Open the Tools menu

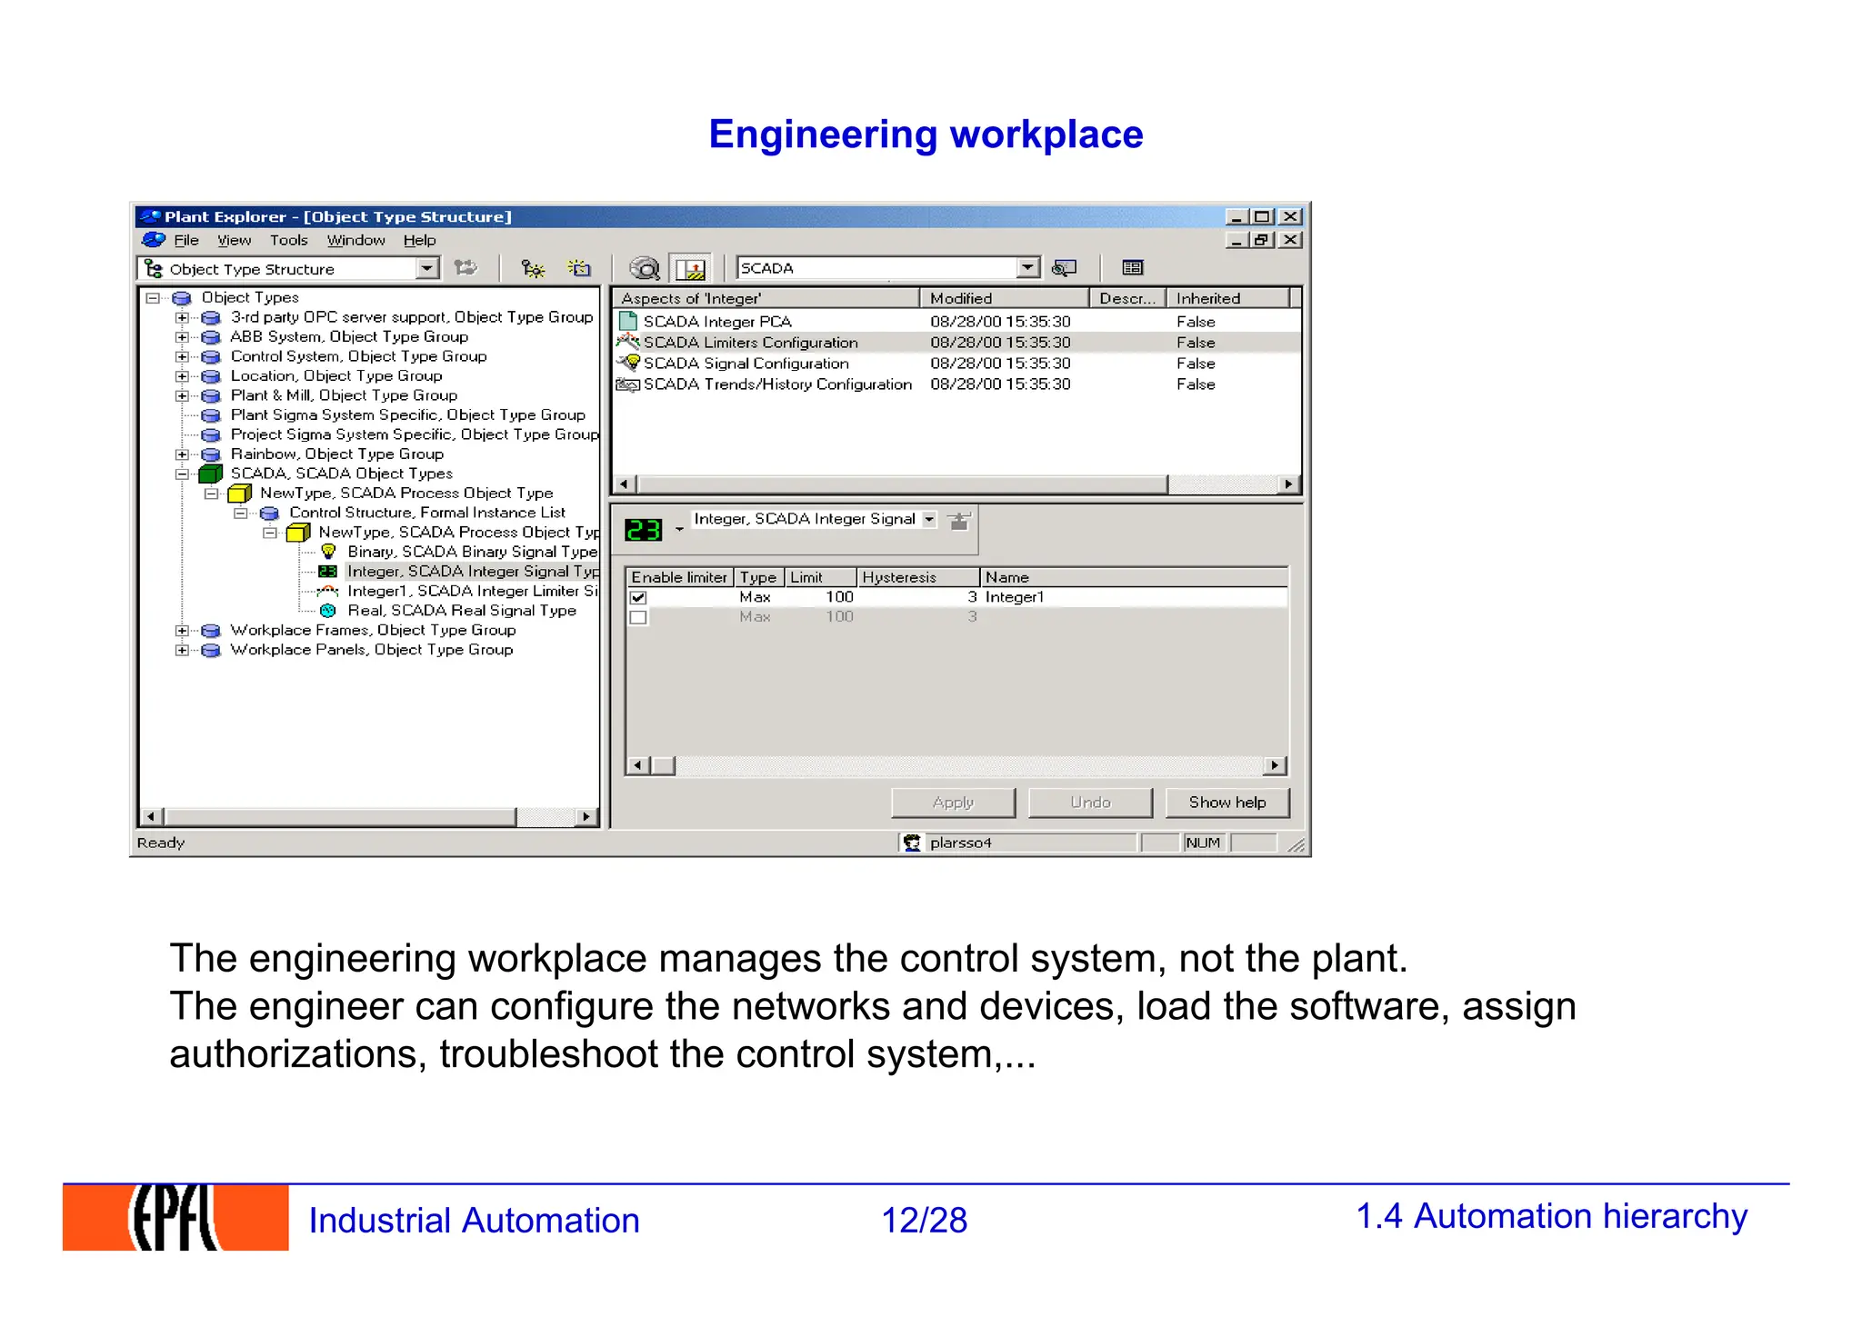click(288, 240)
